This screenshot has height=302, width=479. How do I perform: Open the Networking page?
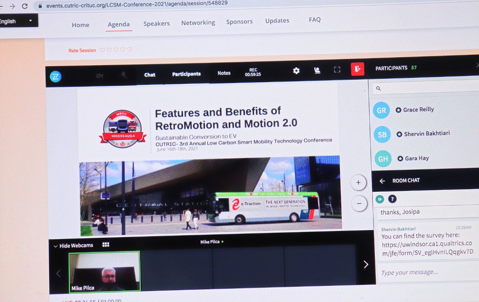pyautogui.click(x=198, y=23)
